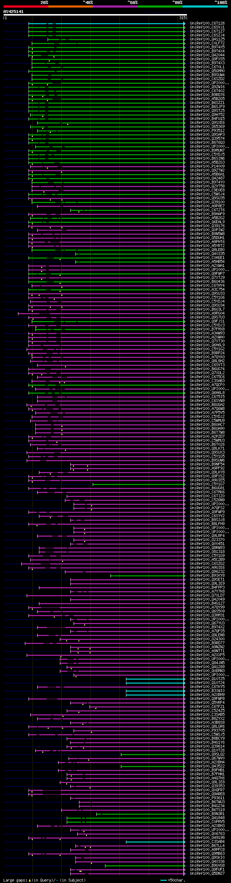
Task: Select hit label UniRef100_B9N3R1
Action: [x=207, y=814]
